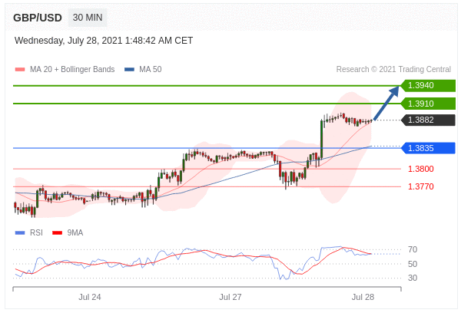461x313 pixels.
Task: Click the 1.3770 red support value
Action: (421, 186)
